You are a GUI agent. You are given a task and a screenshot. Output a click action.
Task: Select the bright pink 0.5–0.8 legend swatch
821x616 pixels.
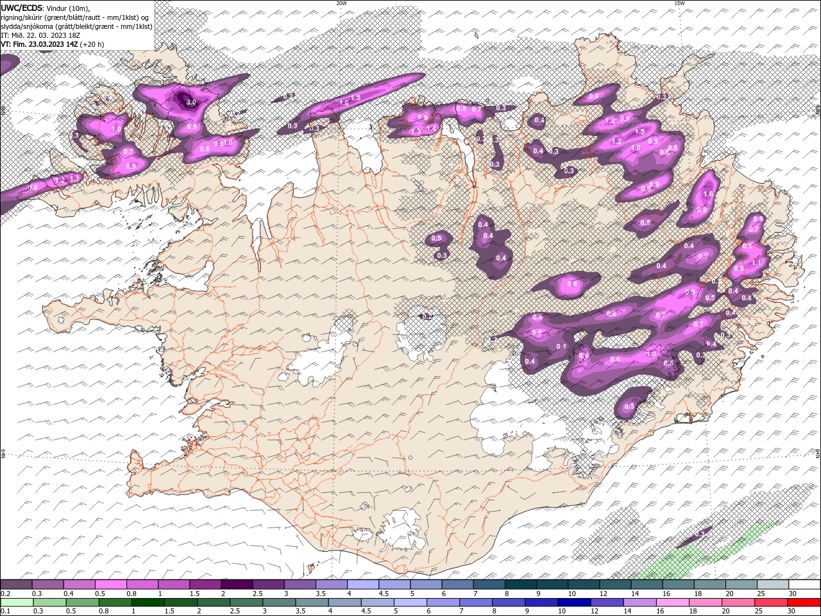point(111,585)
